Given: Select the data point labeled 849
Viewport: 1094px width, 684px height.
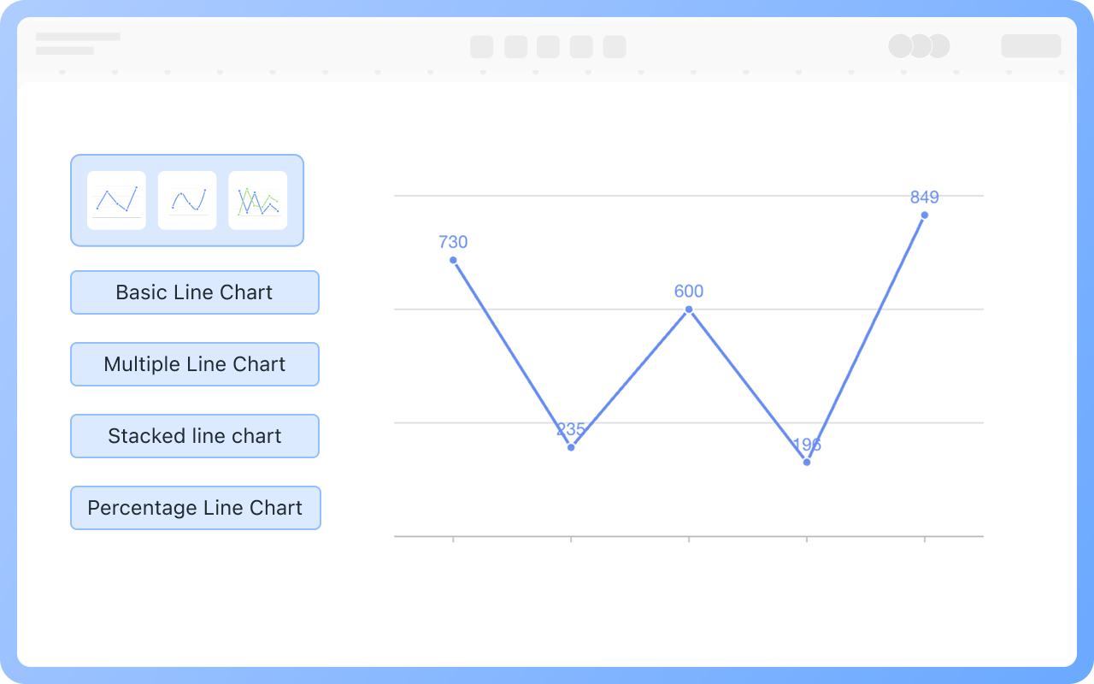Looking at the screenshot, I should [925, 215].
